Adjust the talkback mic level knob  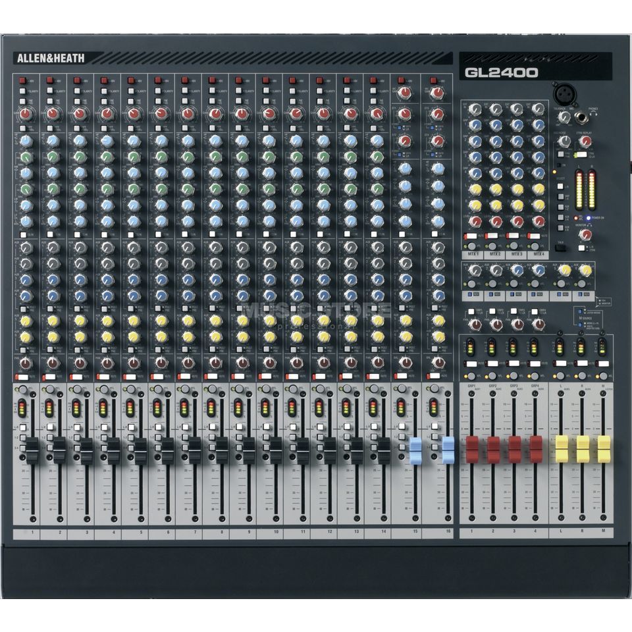pyautogui.click(x=565, y=117)
